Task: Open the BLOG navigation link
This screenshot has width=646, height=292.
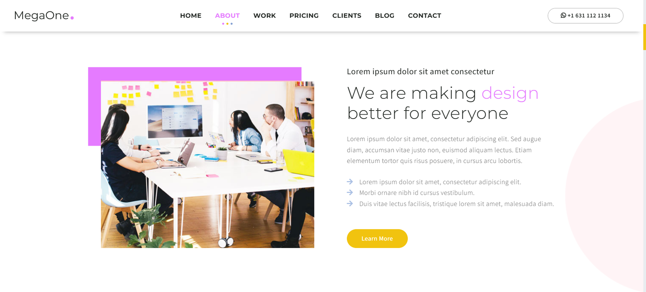Action: click(384, 15)
